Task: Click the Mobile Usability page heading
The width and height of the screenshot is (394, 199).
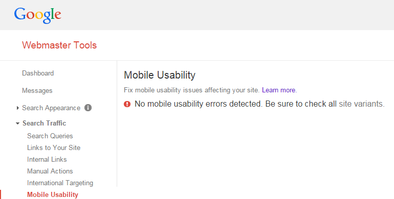Action: [x=160, y=75]
